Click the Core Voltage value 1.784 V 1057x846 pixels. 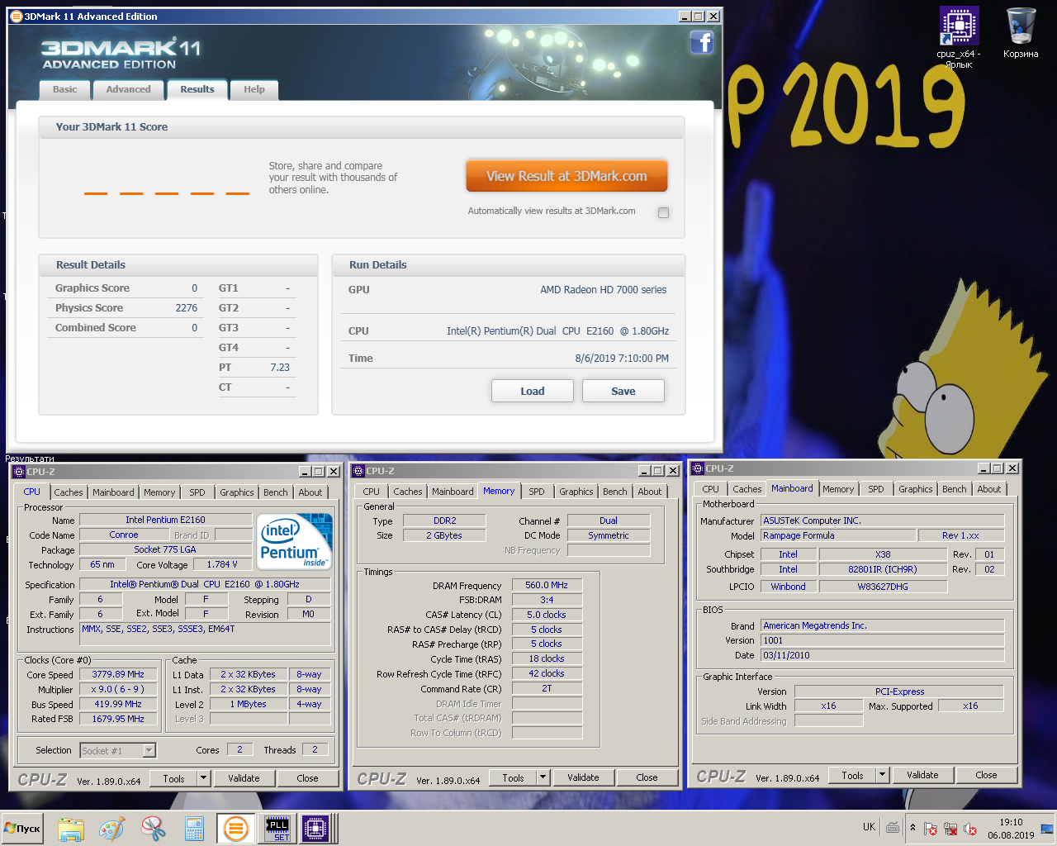click(222, 564)
